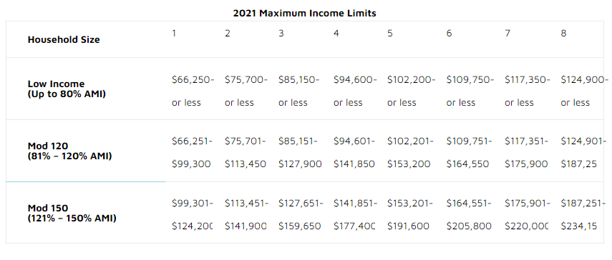
Task: Select the Household Size row header
Action: coord(64,40)
